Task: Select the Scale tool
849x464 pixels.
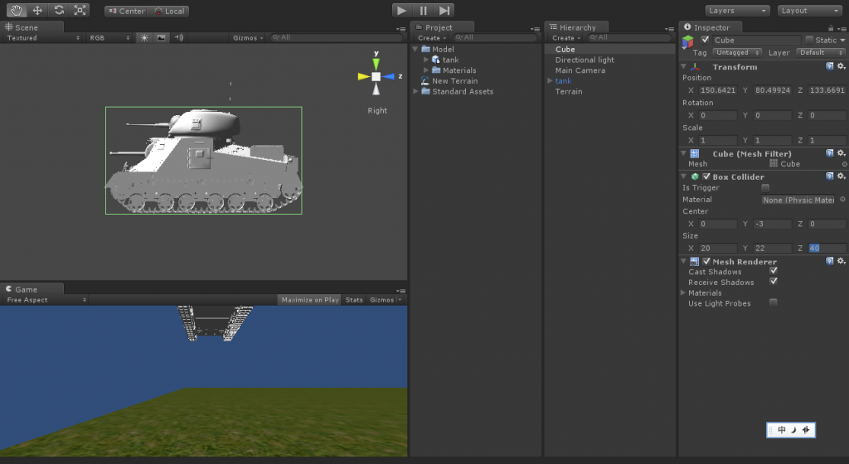Action: [x=80, y=10]
